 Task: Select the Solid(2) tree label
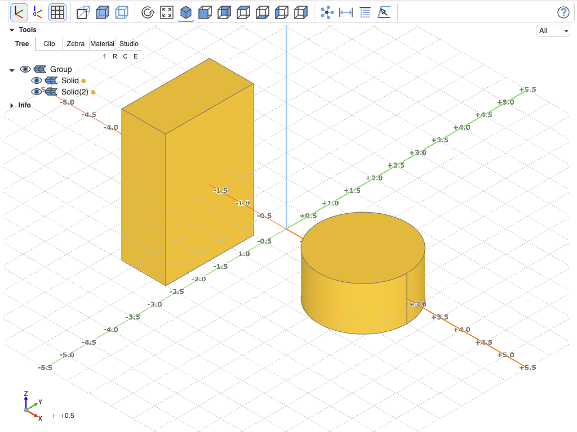(x=75, y=92)
